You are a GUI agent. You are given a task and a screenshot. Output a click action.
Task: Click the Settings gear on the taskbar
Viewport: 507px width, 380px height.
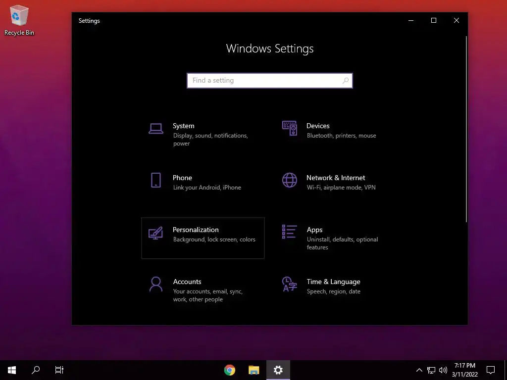click(x=278, y=370)
